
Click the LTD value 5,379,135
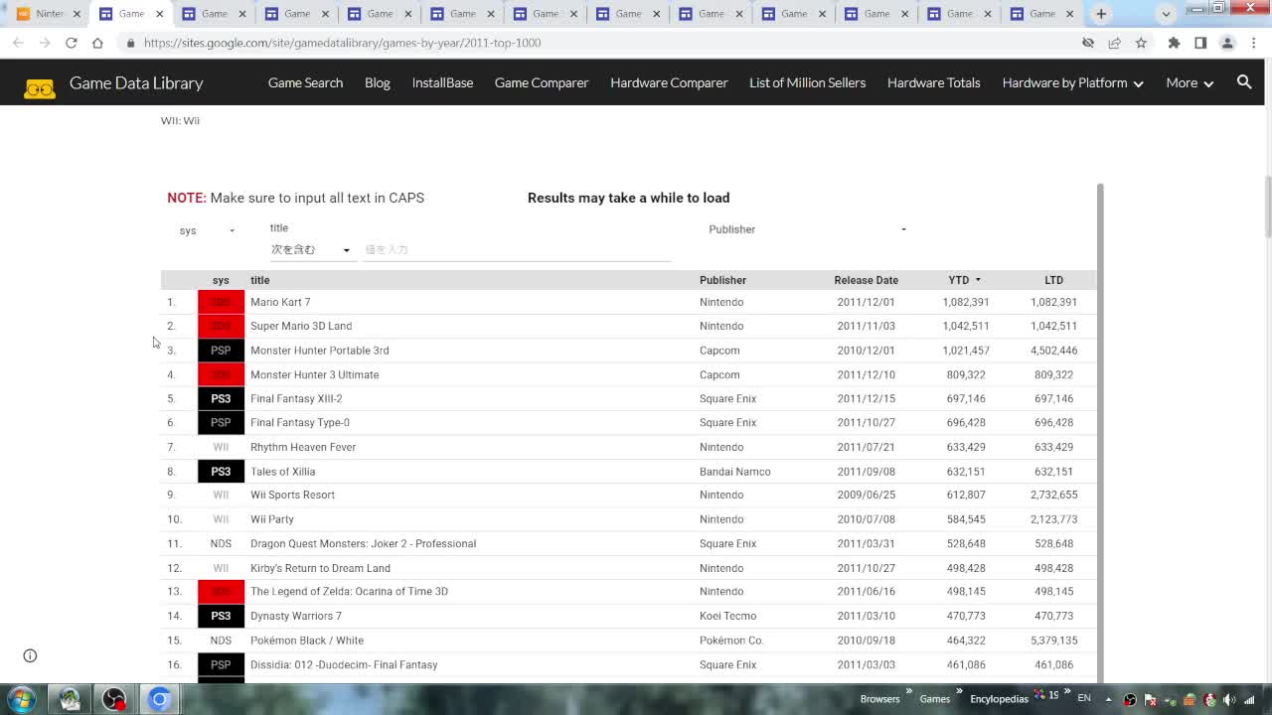tap(1053, 641)
